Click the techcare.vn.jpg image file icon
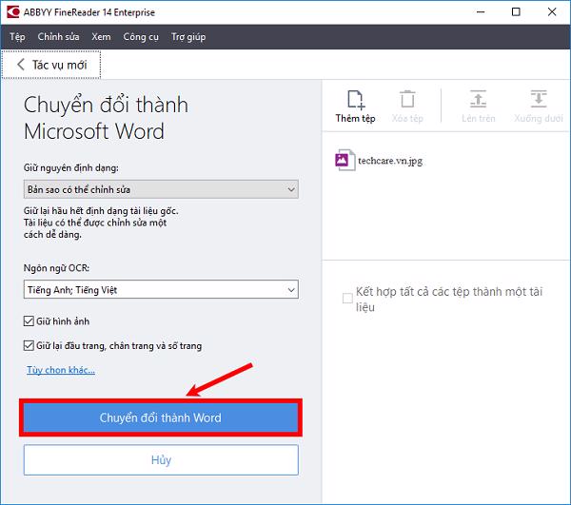 (x=345, y=160)
